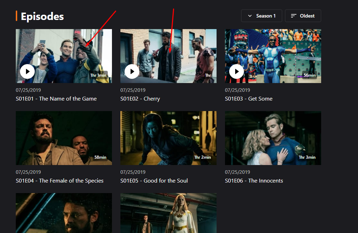The image size is (358, 233).
Task: Click the Oldest sort button
Action: click(x=303, y=16)
